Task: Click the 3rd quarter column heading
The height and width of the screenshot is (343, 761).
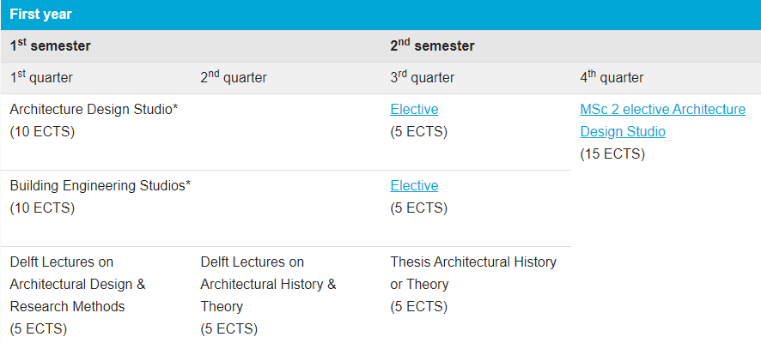Action: click(x=423, y=78)
